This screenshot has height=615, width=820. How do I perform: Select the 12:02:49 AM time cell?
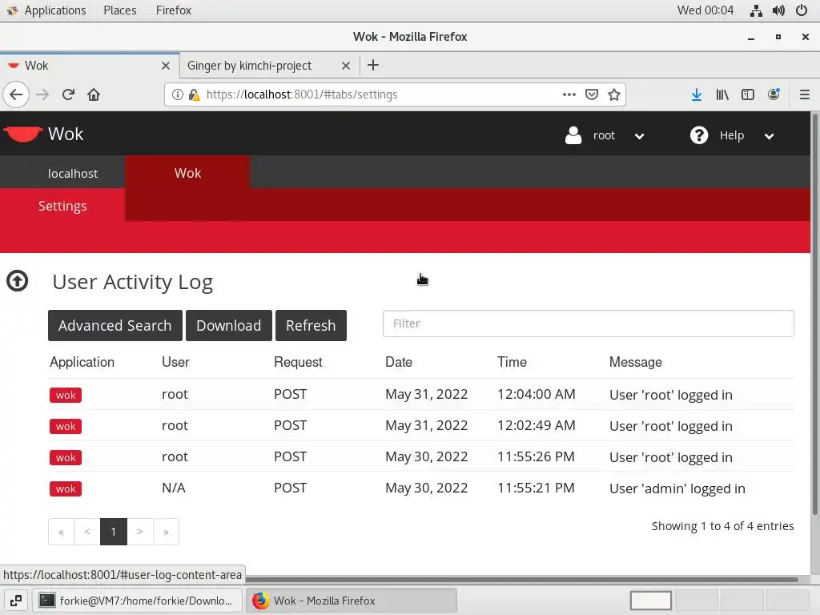pyautogui.click(x=536, y=425)
